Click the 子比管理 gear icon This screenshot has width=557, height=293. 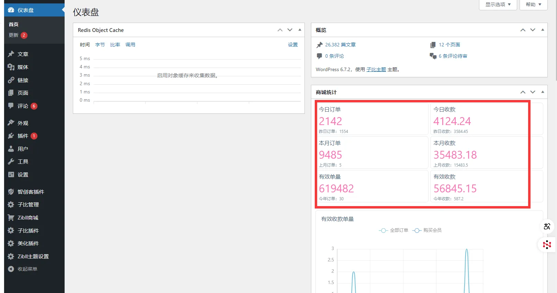11,204
